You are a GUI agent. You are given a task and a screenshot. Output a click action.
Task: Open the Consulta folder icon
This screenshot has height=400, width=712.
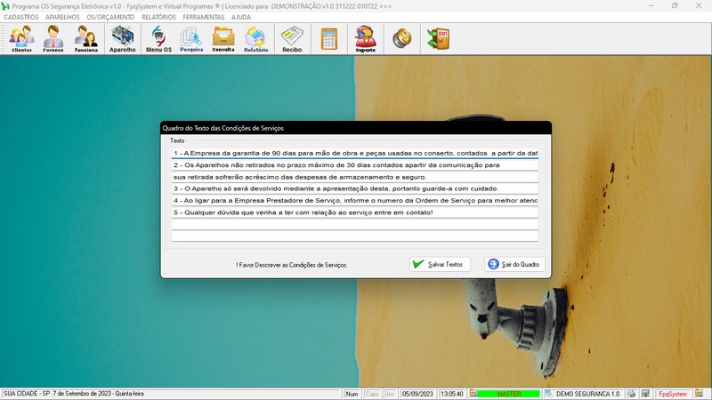[x=223, y=39]
